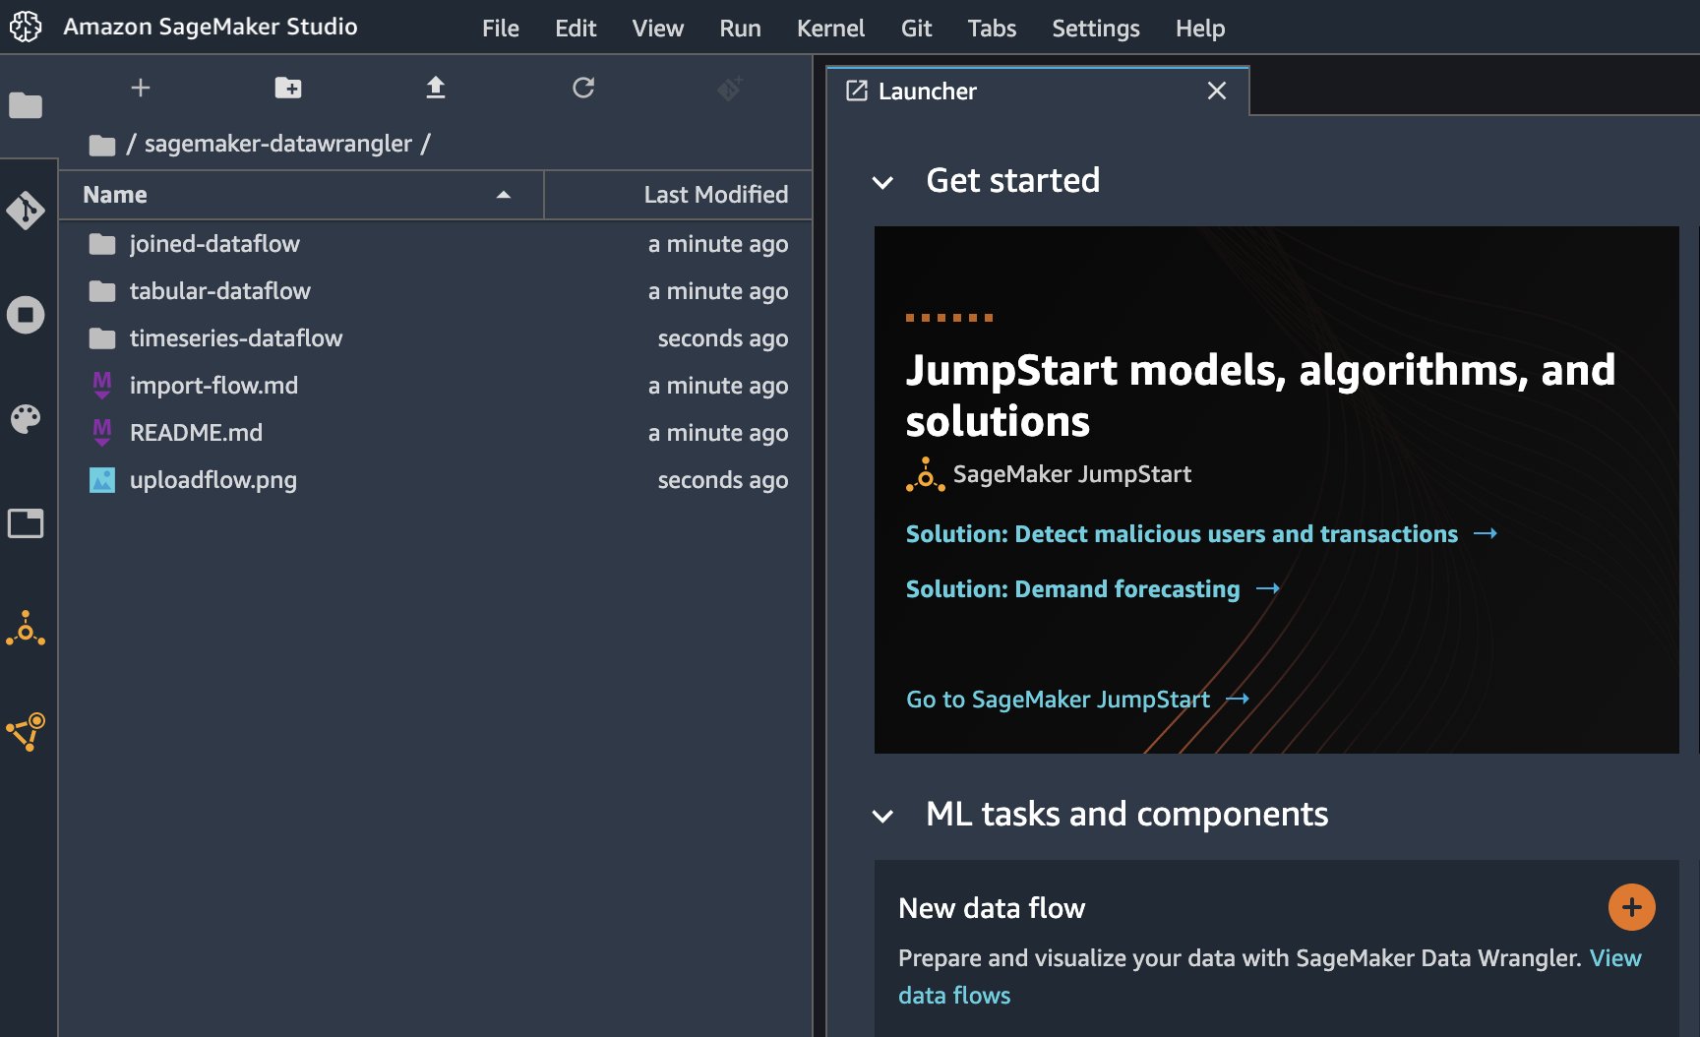
Task: Create a new folder with toolbar icon
Action: coord(288,88)
